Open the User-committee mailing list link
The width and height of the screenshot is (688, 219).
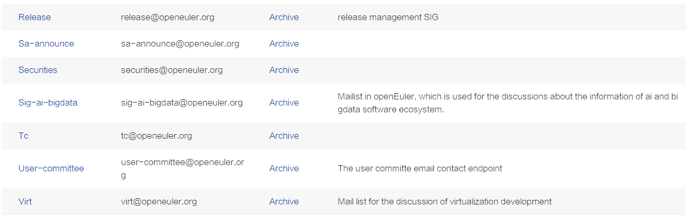click(51, 168)
